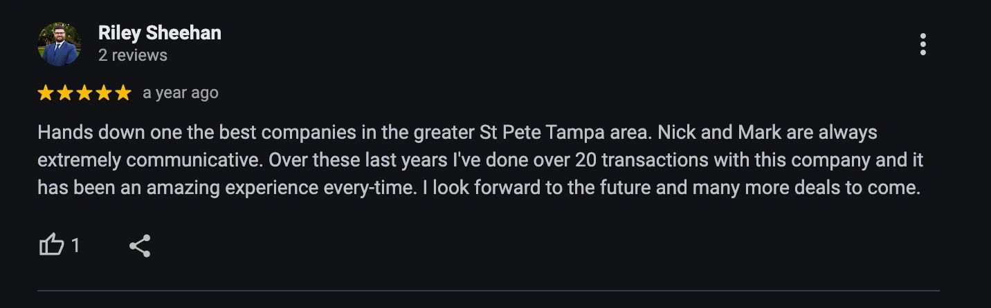Click the "a year ago" timestamp

[x=180, y=93]
